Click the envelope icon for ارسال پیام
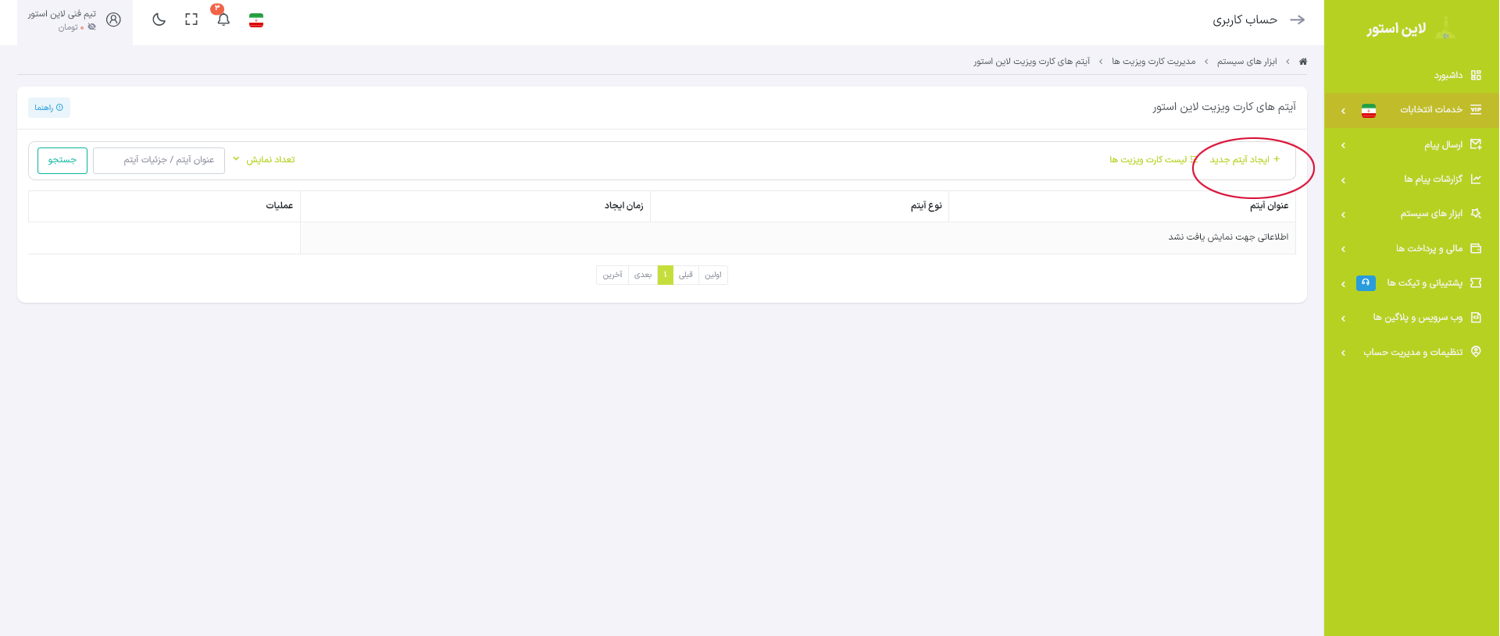Image resolution: width=1500 pixels, height=636 pixels. pos(1476,144)
